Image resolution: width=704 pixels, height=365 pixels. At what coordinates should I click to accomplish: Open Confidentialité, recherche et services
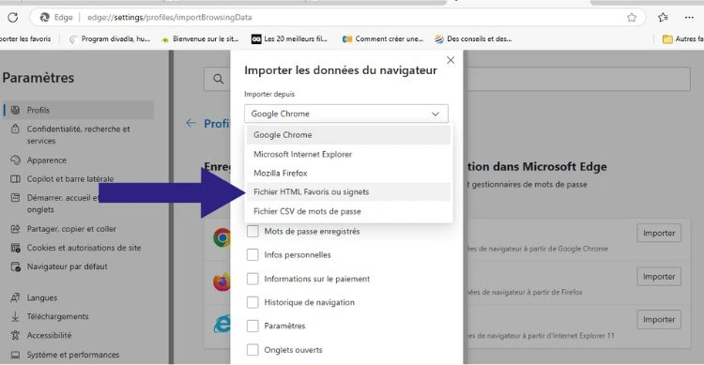tap(79, 135)
